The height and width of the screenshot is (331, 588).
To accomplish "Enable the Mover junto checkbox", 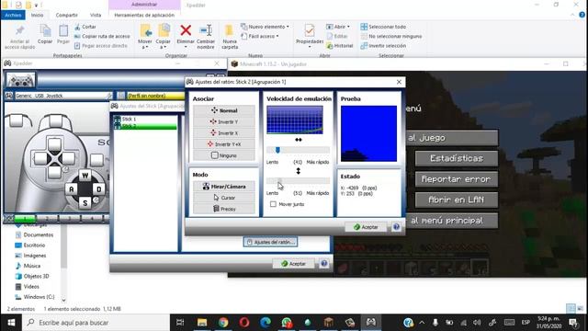I will [x=273, y=204].
